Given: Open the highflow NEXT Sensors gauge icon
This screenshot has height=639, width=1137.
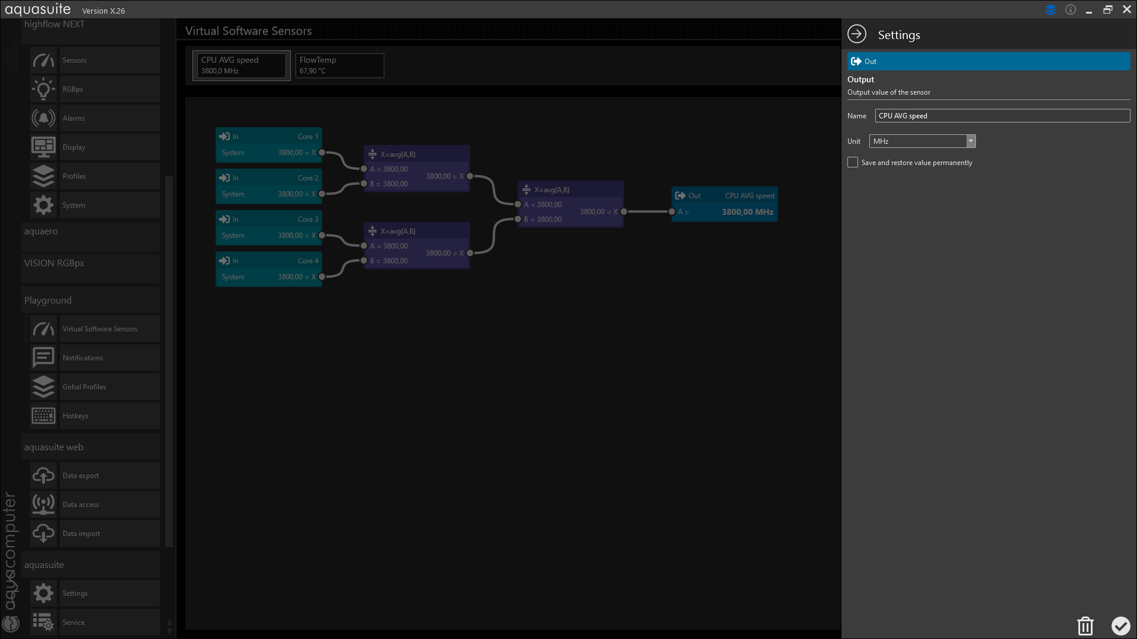Looking at the screenshot, I should (43, 60).
